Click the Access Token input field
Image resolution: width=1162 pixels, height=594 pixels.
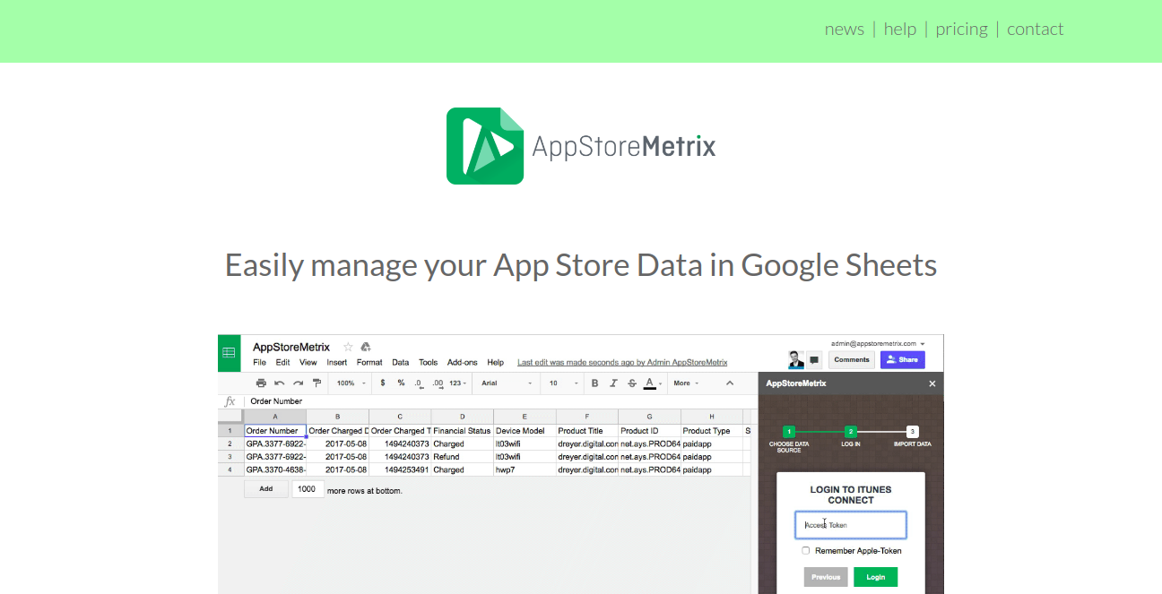coord(851,525)
